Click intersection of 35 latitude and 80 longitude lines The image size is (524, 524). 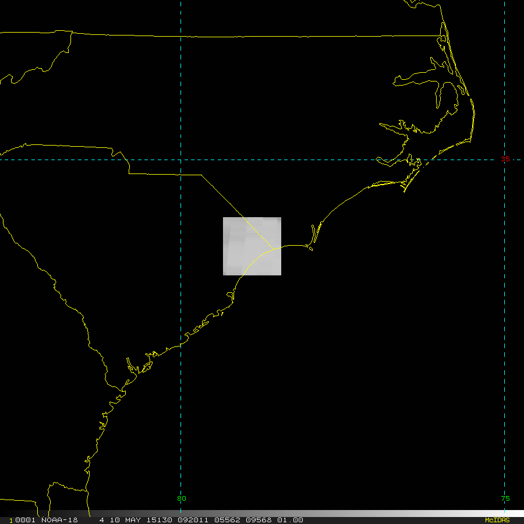coord(181,160)
